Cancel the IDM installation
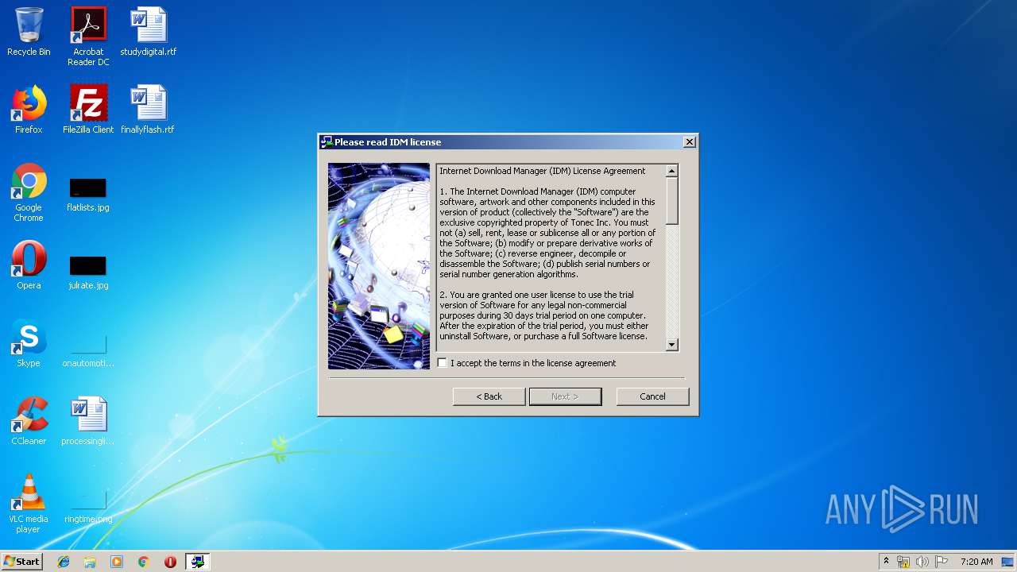Image resolution: width=1017 pixels, height=572 pixels. click(652, 396)
